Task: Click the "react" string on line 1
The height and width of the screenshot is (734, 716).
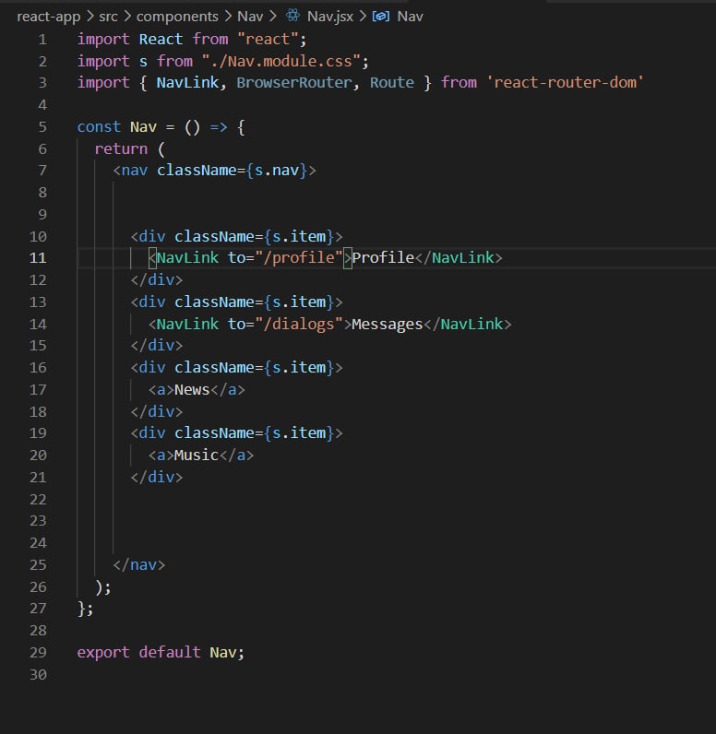Action: pos(268,40)
